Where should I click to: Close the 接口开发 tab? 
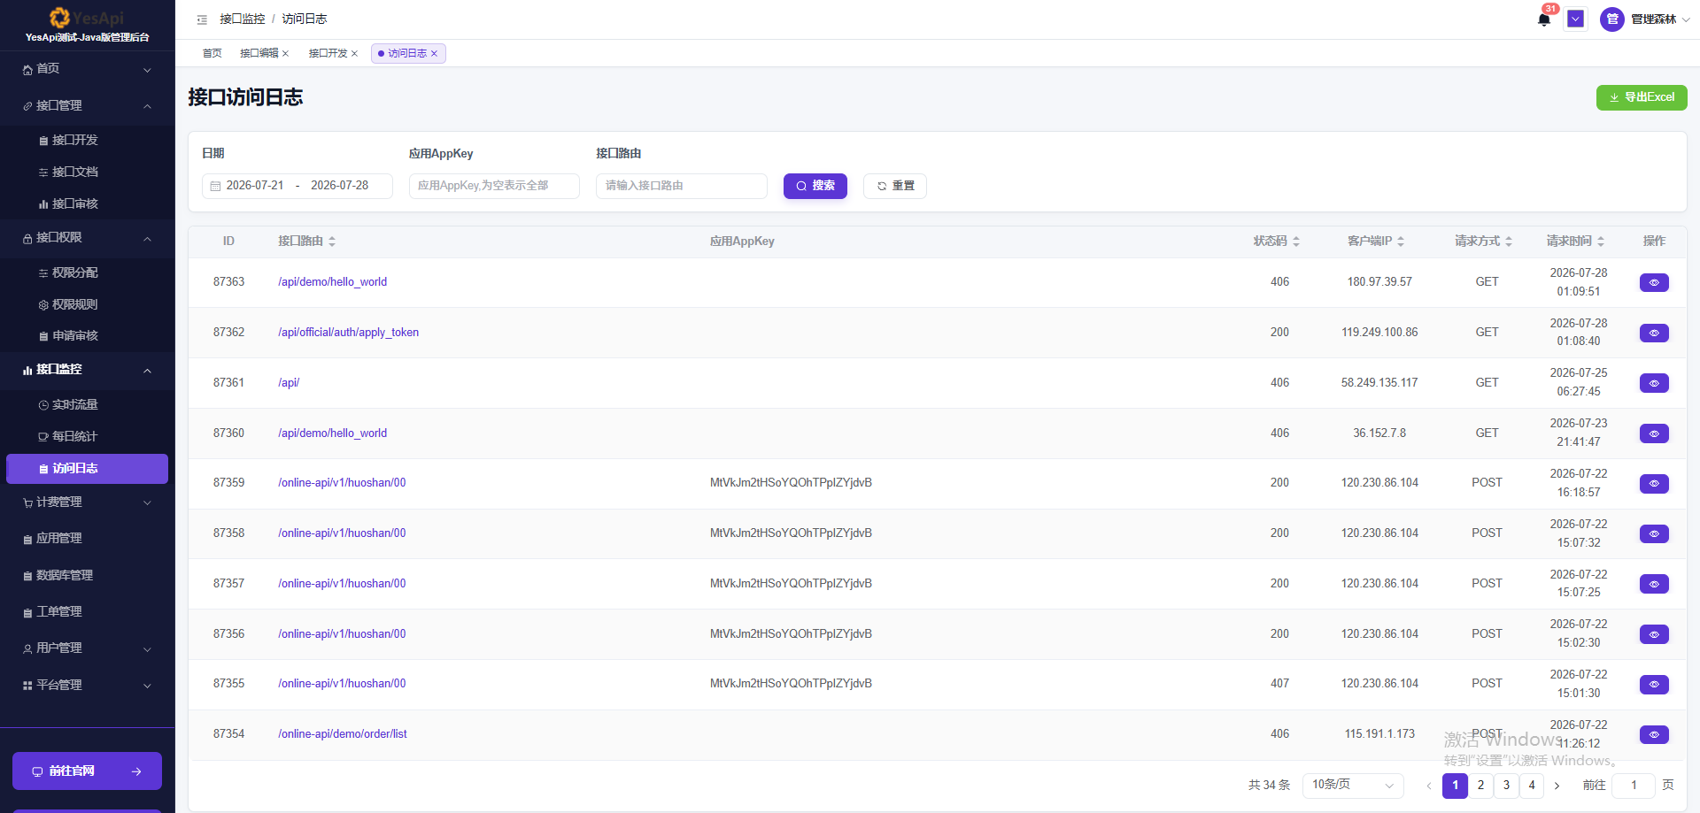tap(354, 54)
